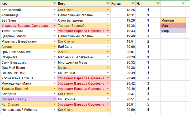Image resolution: width=190 pixels, height=114 pixels.
Task: Select the red Ман legend cell
Action: [x=173, y=25]
